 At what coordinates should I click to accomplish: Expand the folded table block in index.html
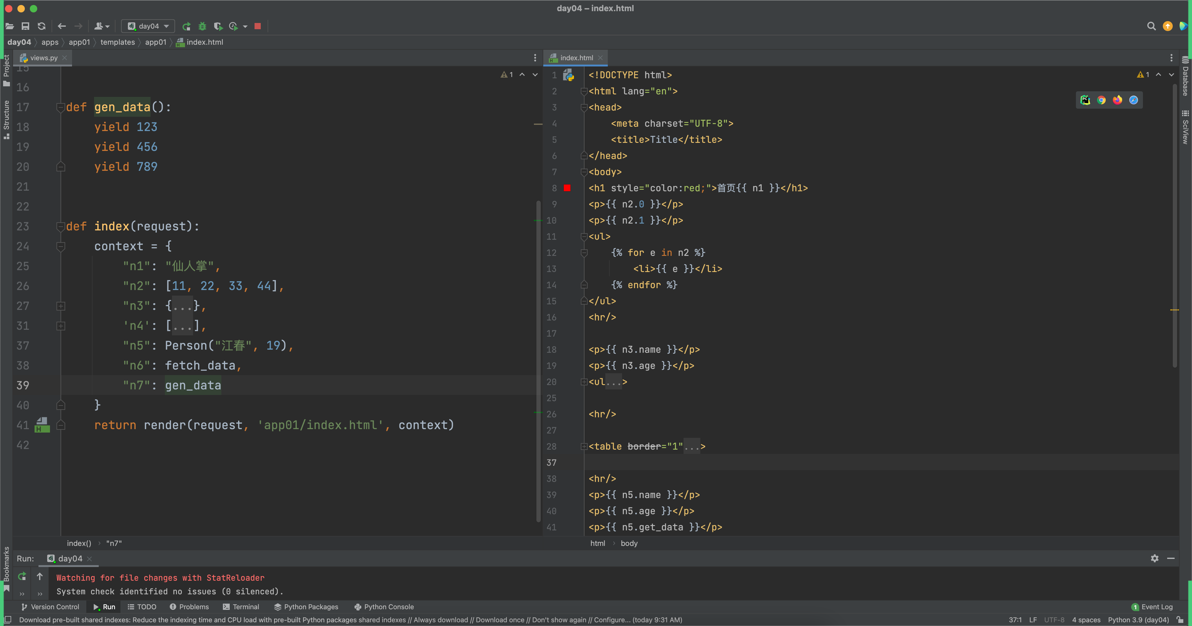(584, 447)
